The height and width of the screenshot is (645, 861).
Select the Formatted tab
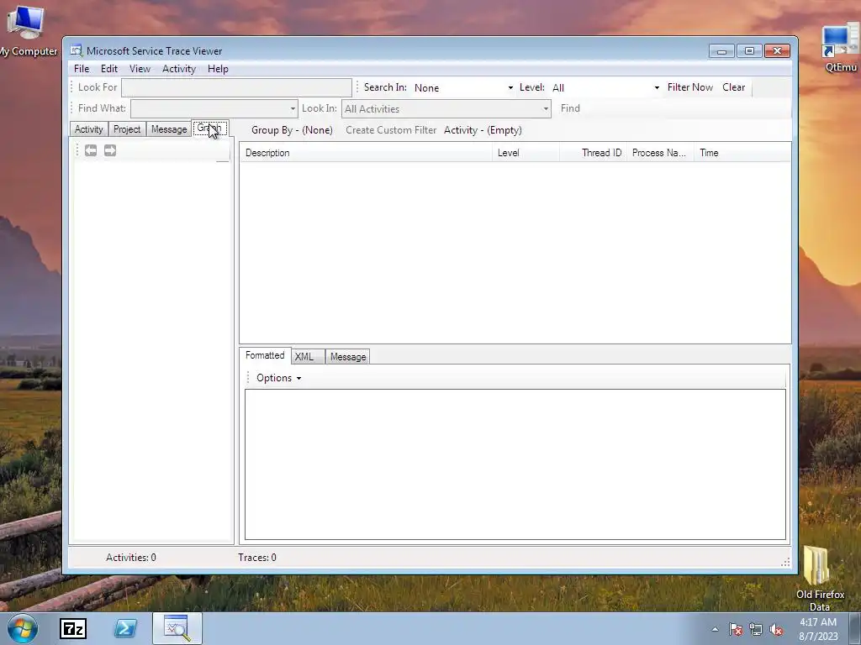coord(265,355)
